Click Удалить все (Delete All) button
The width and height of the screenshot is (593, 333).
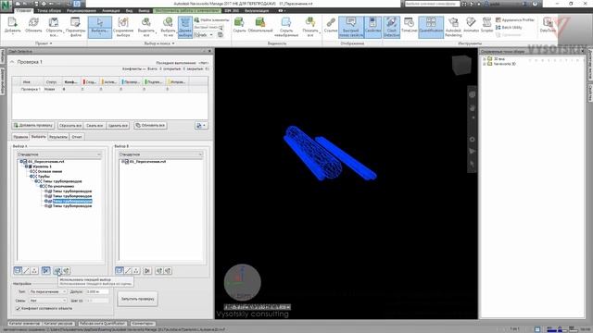[118, 126]
